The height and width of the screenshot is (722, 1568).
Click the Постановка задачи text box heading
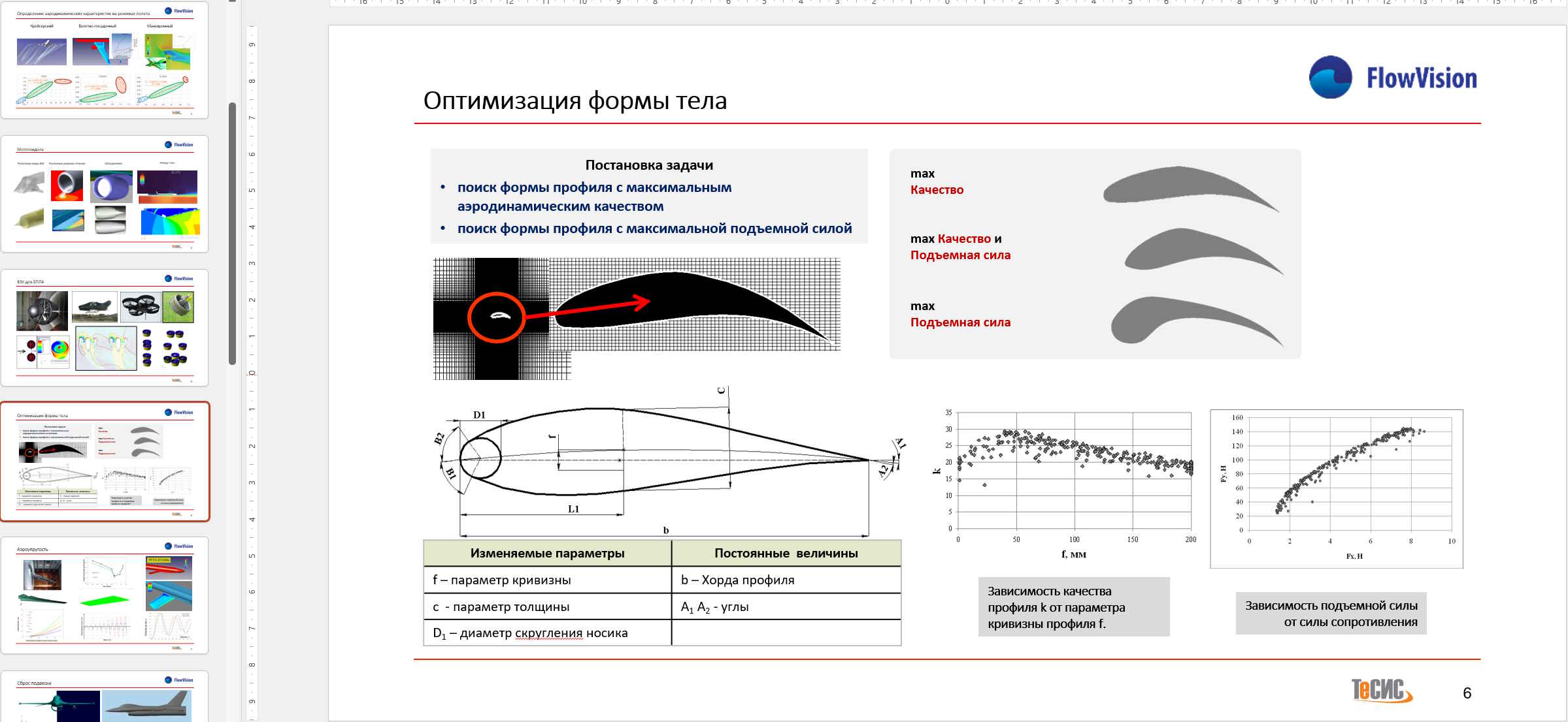pyautogui.click(x=649, y=165)
